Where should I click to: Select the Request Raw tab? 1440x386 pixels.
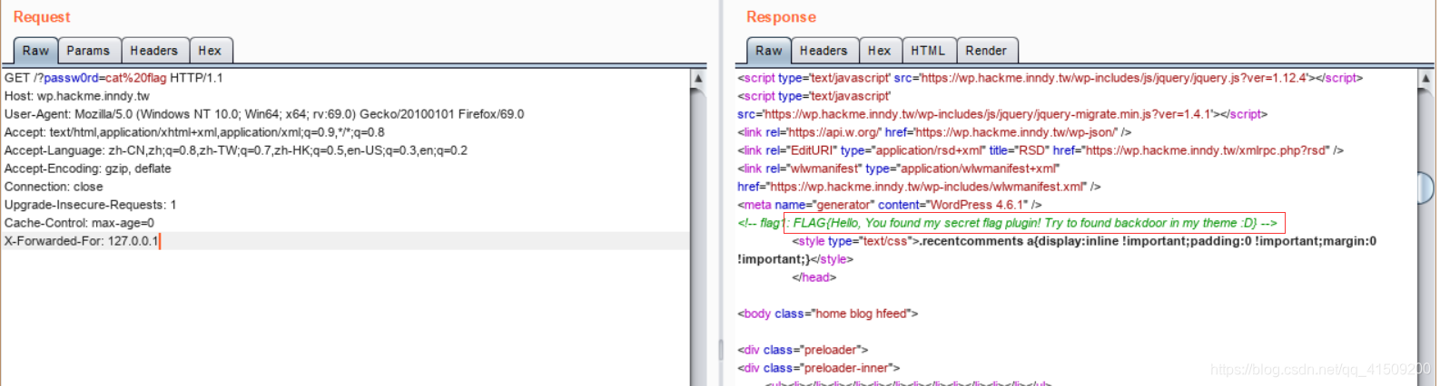point(35,51)
